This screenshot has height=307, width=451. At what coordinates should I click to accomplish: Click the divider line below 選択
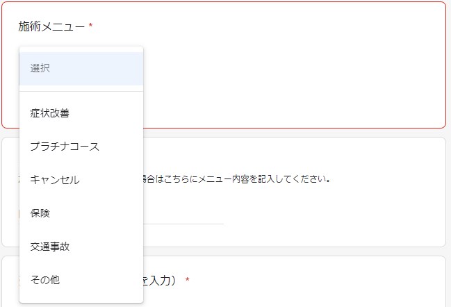click(x=81, y=92)
